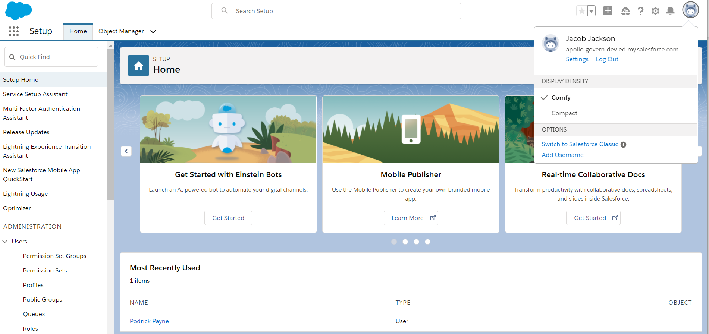Go to the second carousel page dot
The width and height of the screenshot is (709, 334).
coord(405,242)
